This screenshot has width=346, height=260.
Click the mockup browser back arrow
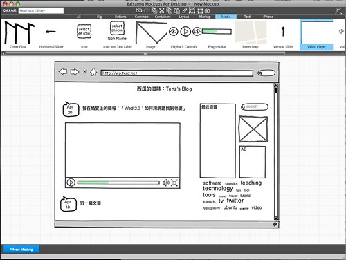tap(63, 72)
